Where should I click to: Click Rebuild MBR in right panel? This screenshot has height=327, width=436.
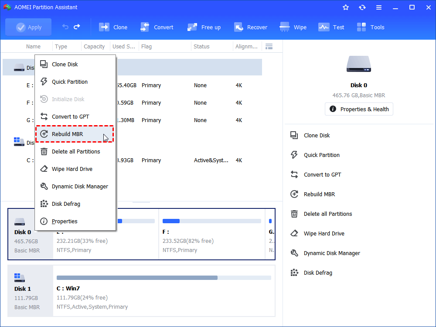(x=313, y=194)
